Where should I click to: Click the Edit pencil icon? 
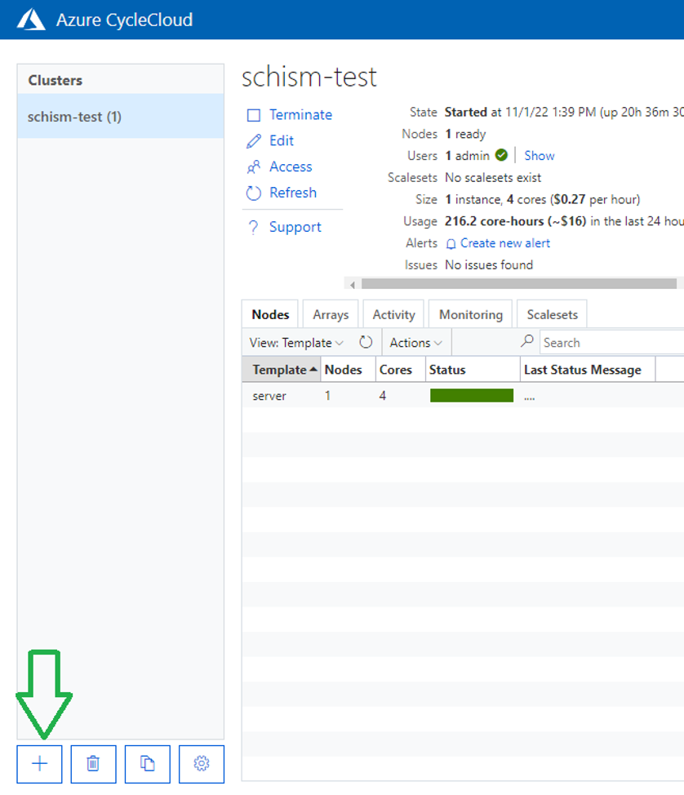(254, 141)
